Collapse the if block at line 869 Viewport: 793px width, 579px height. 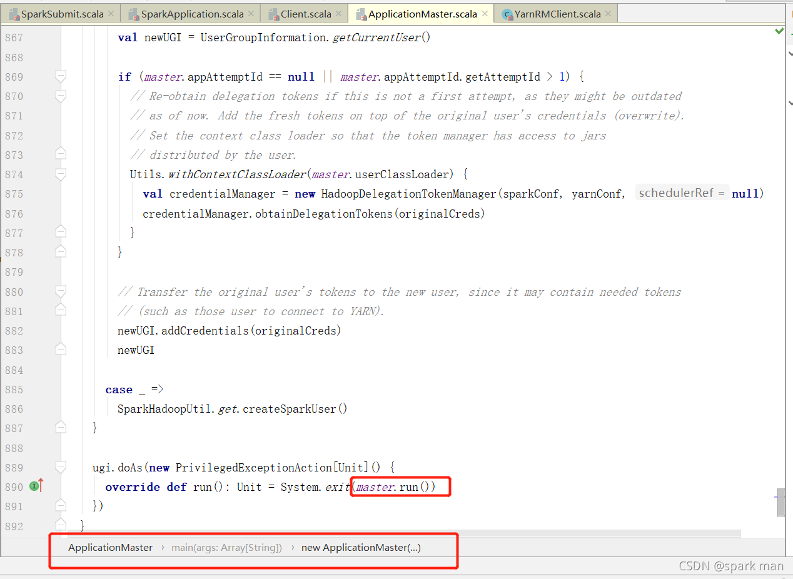61,76
